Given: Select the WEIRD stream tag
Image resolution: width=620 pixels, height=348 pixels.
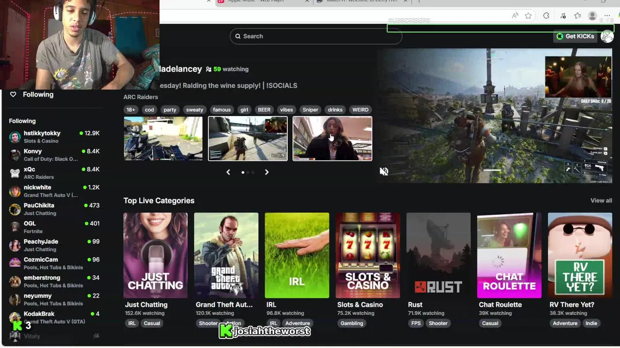Looking at the screenshot, I should (360, 110).
